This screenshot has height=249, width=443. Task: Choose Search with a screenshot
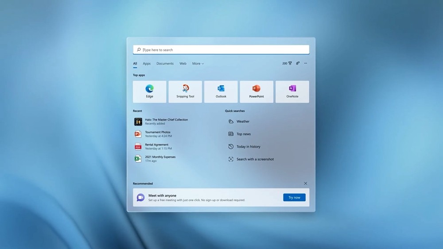point(255,159)
